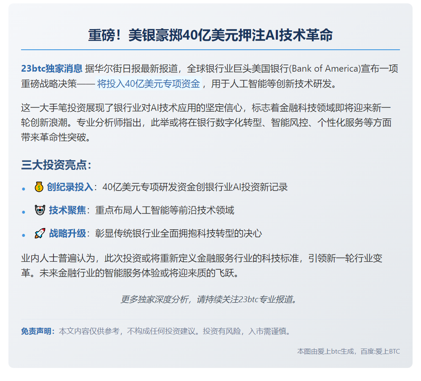Select the blue bullet next to 技术聚焦

point(24,212)
